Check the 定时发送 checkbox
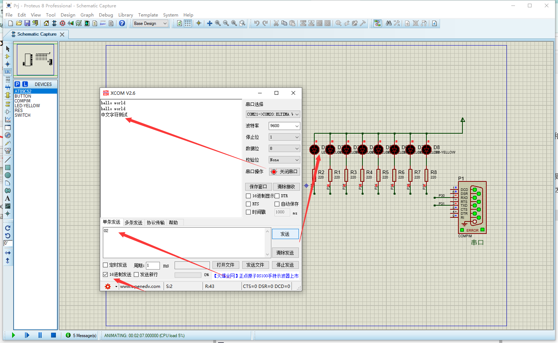Screen dimensions: 558x343 click(x=105, y=265)
